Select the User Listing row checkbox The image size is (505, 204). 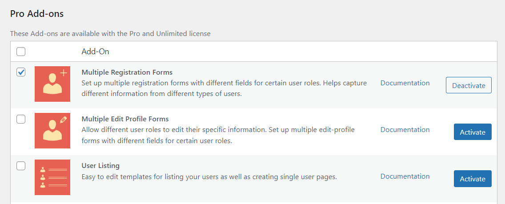21,166
